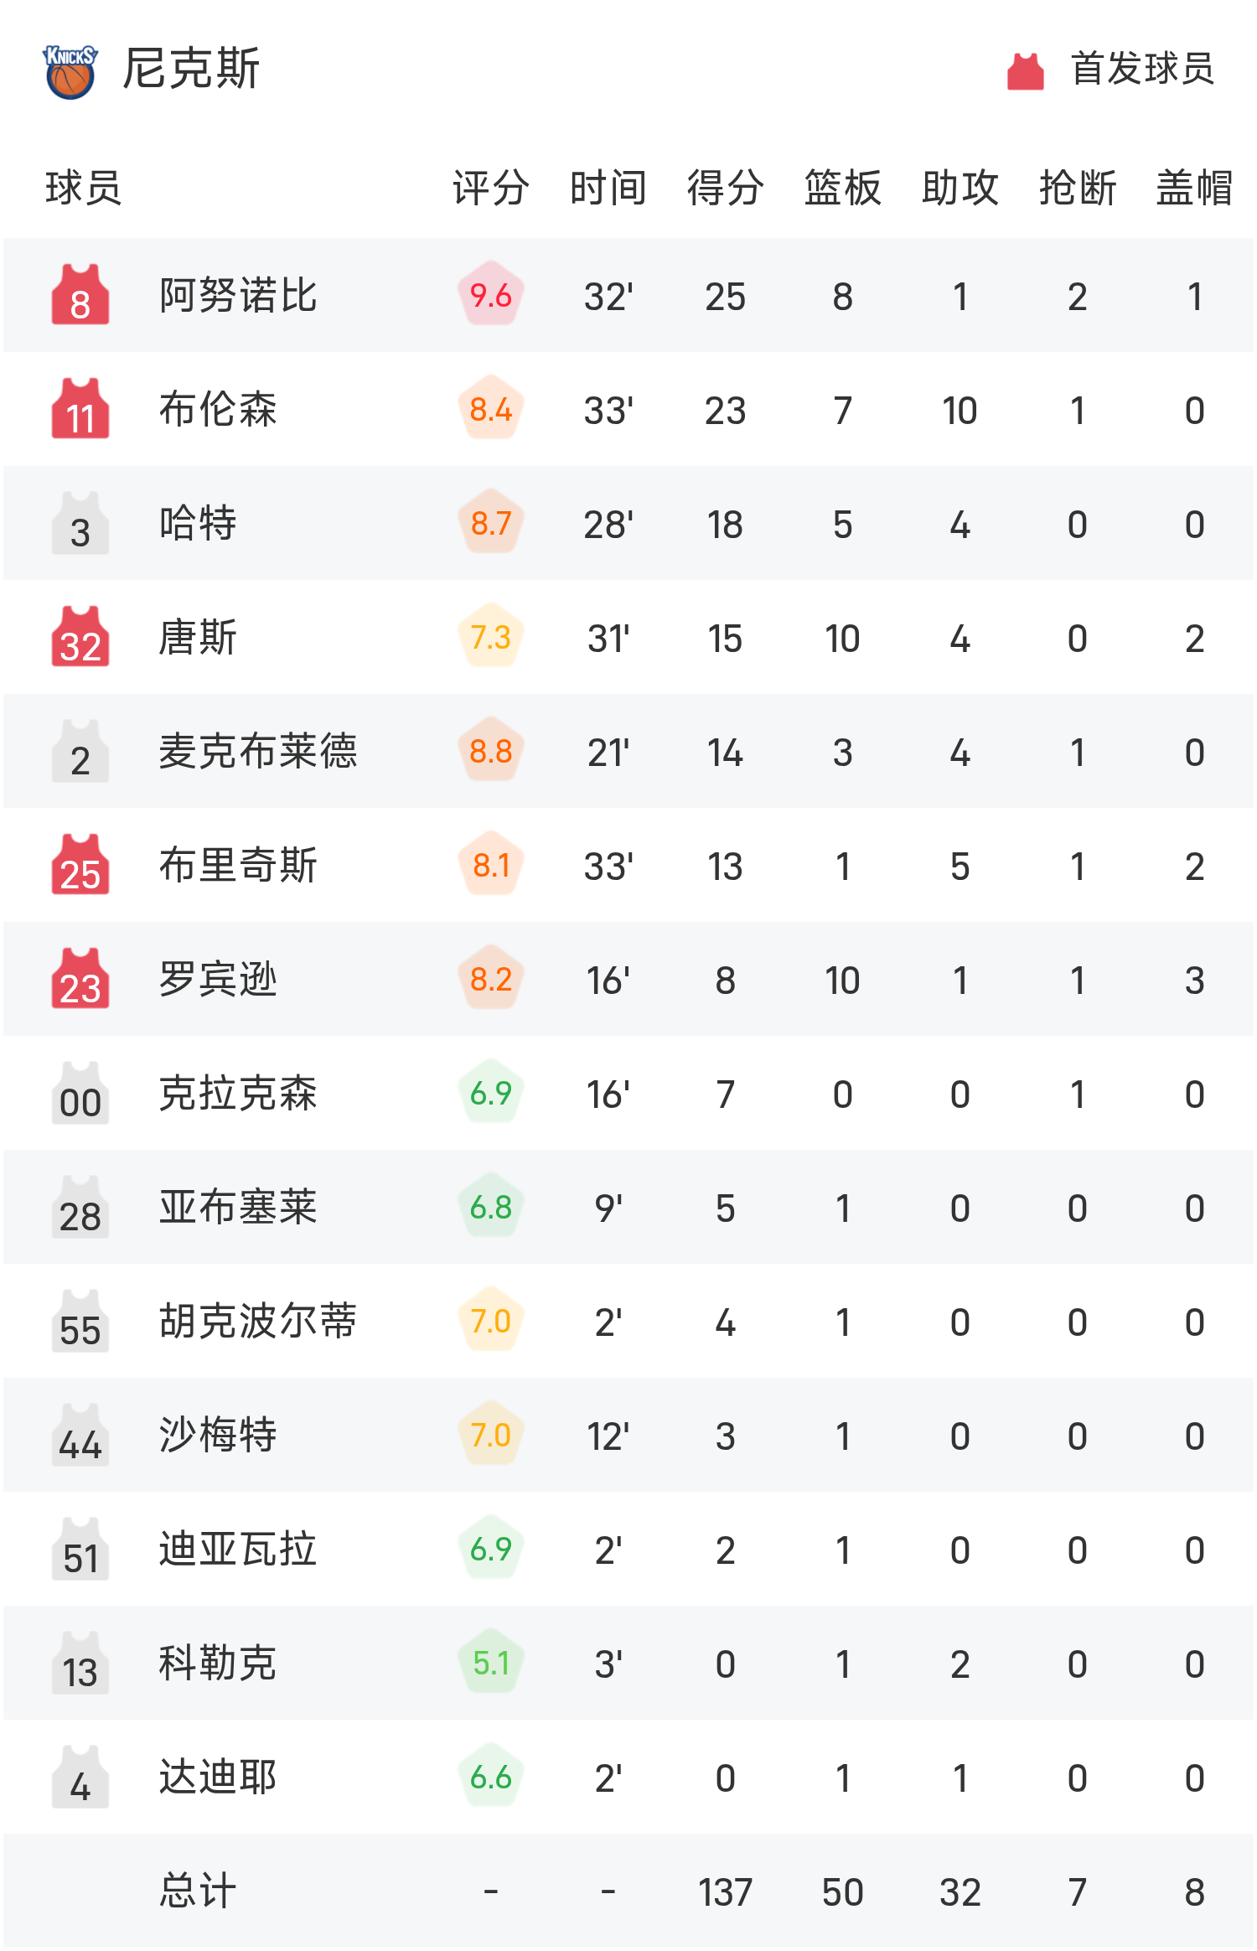Image resolution: width=1257 pixels, height=1951 pixels.
Task: Sort by the 评分 column header
Action: click(x=491, y=188)
